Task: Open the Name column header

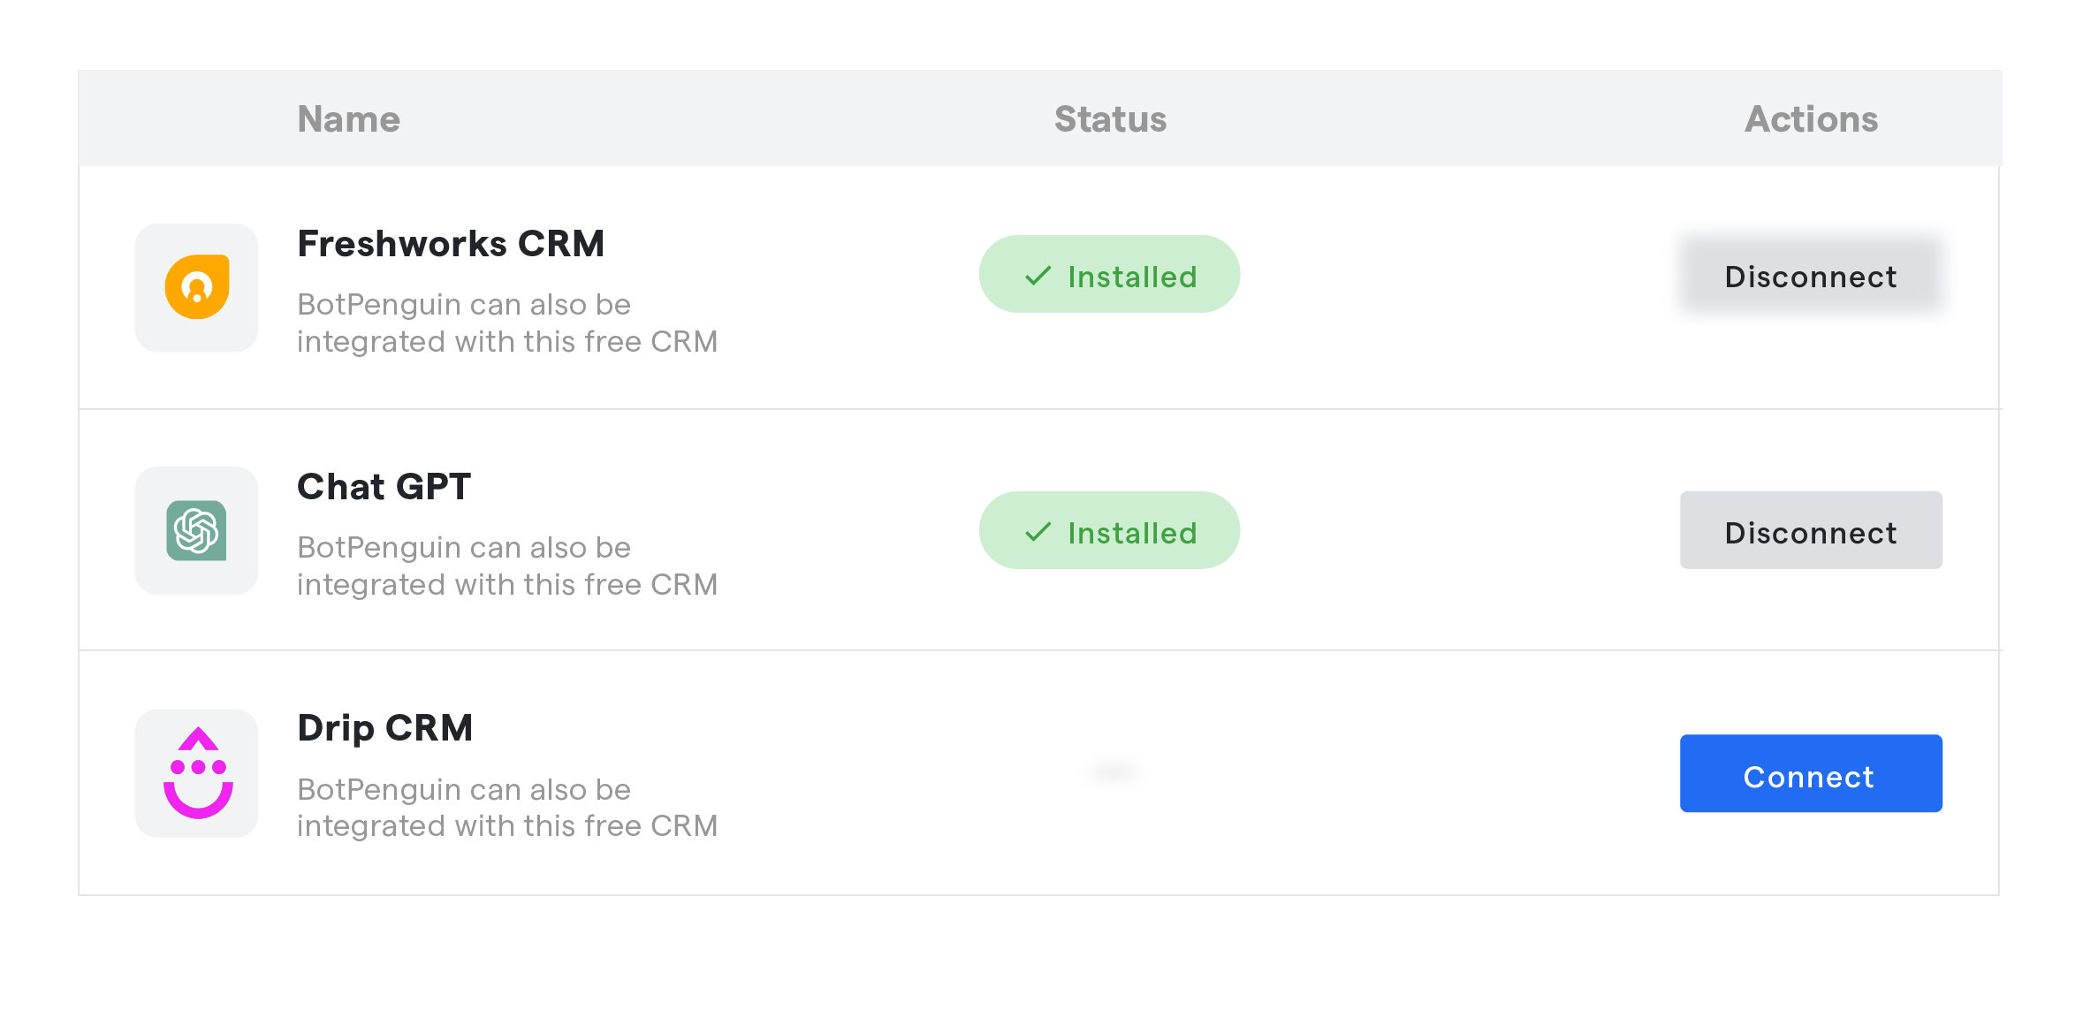Action: (348, 118)
